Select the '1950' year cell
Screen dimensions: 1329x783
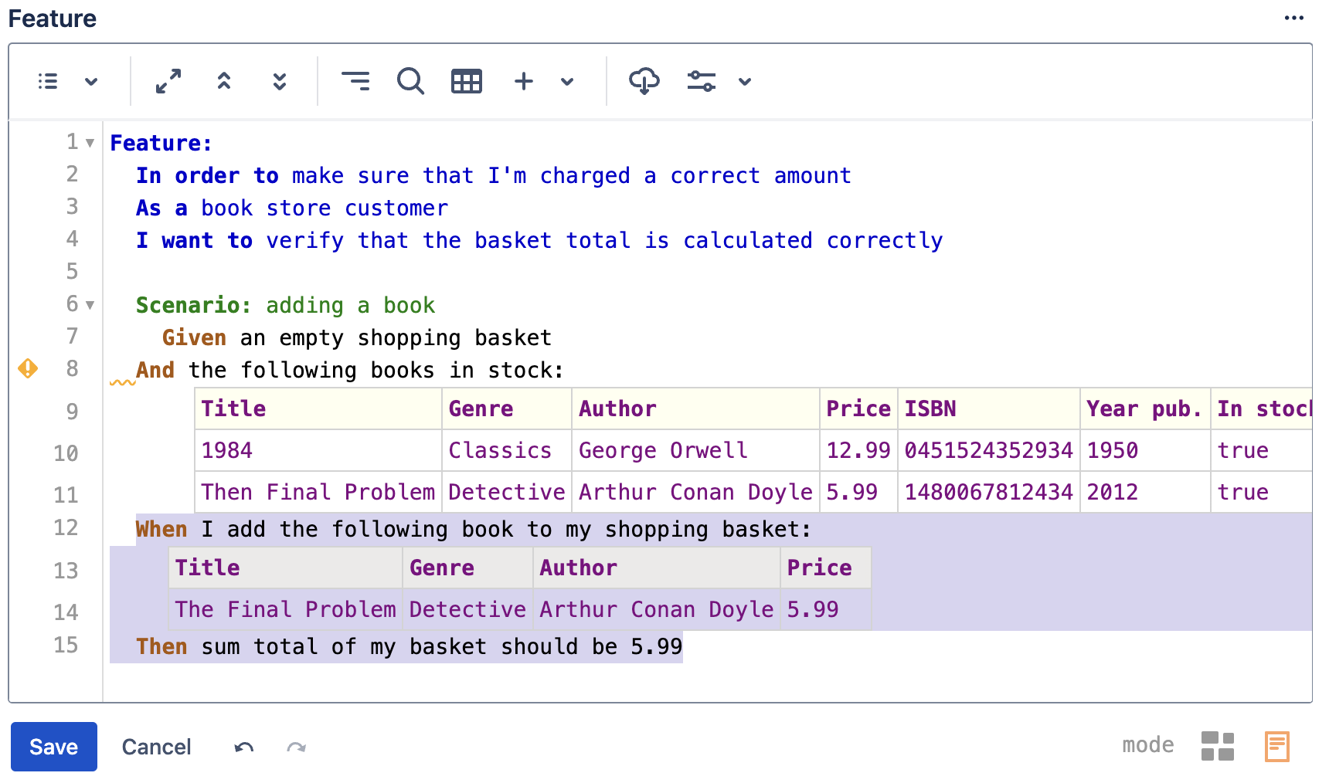coord(1145,450)
